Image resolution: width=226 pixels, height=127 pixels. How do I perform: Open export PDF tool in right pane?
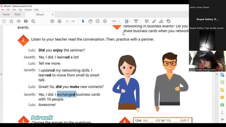(x=222, y=75)
